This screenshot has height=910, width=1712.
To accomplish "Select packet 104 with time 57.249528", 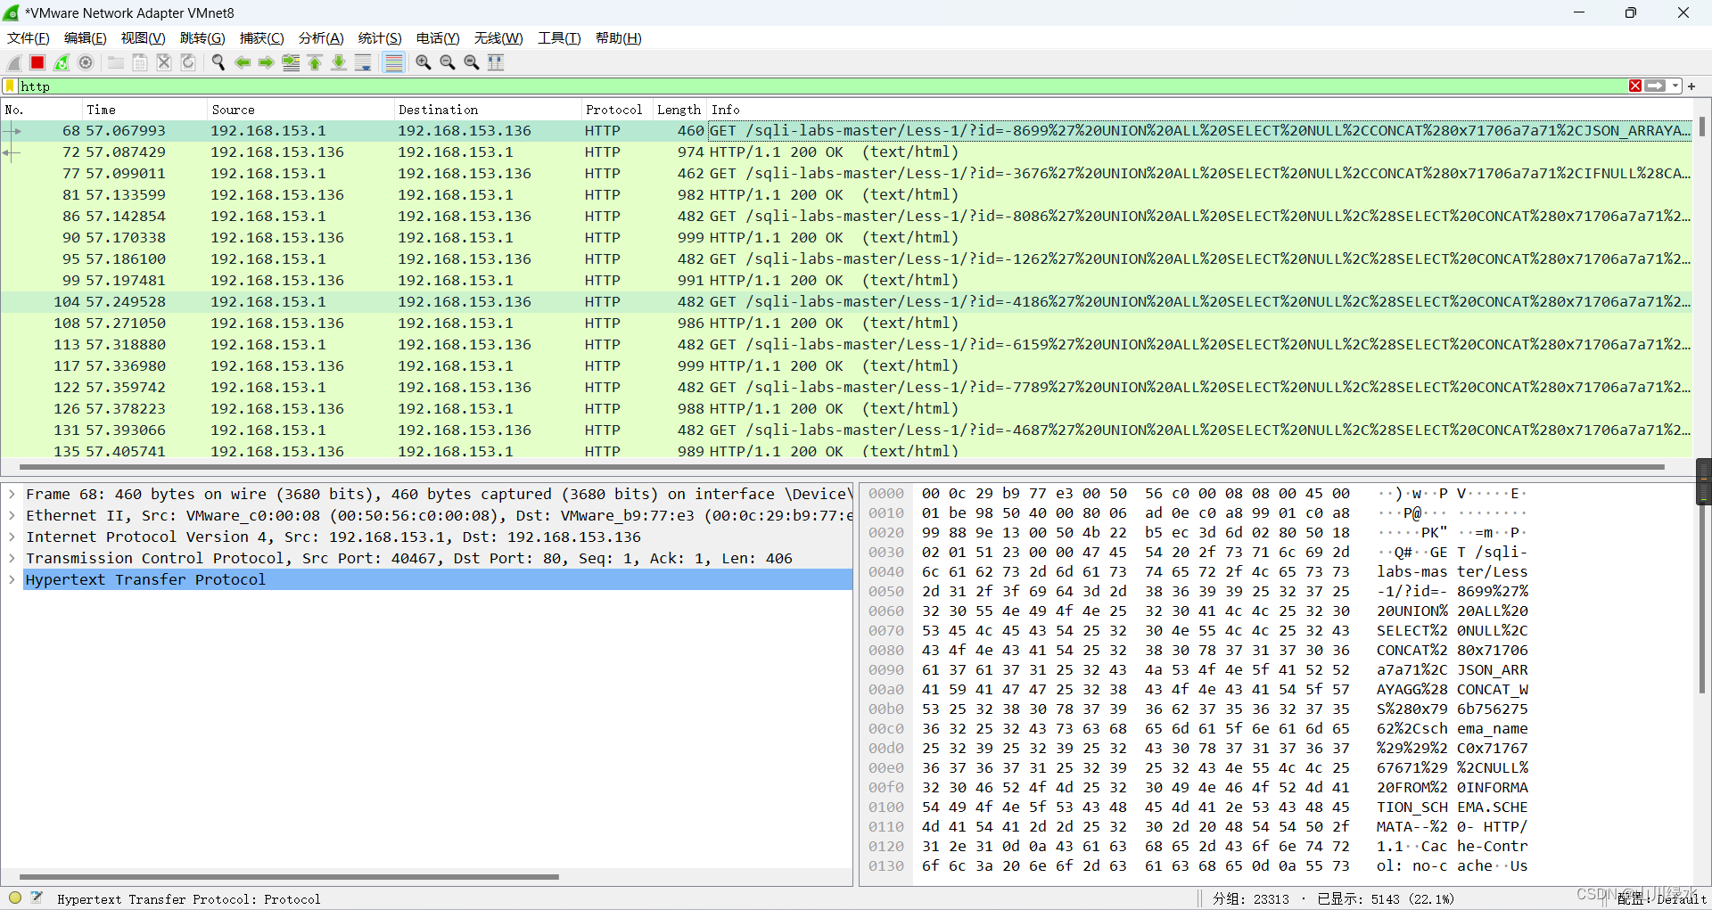I will click(x=846, y=302).
